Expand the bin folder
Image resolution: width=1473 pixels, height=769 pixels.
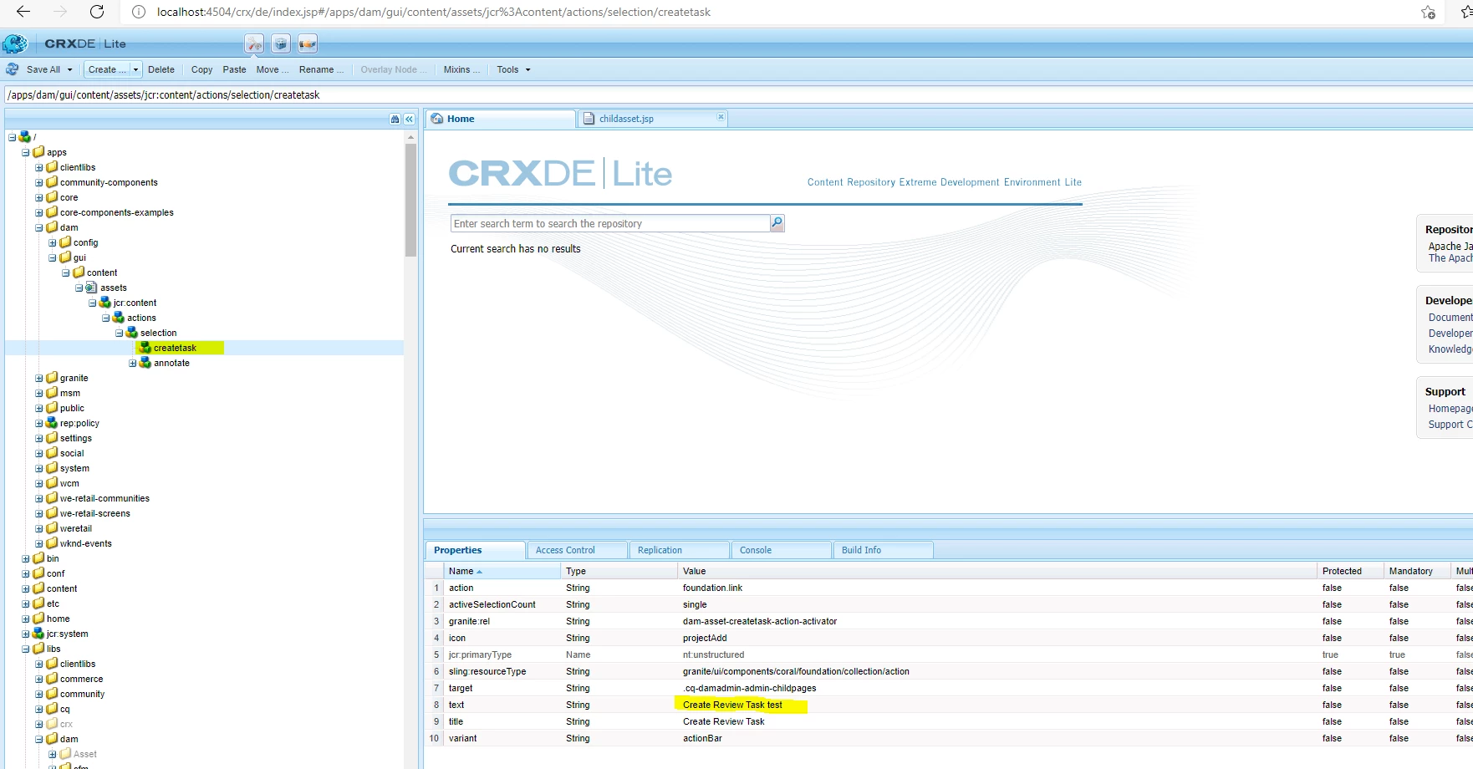[x=26, y=558]
